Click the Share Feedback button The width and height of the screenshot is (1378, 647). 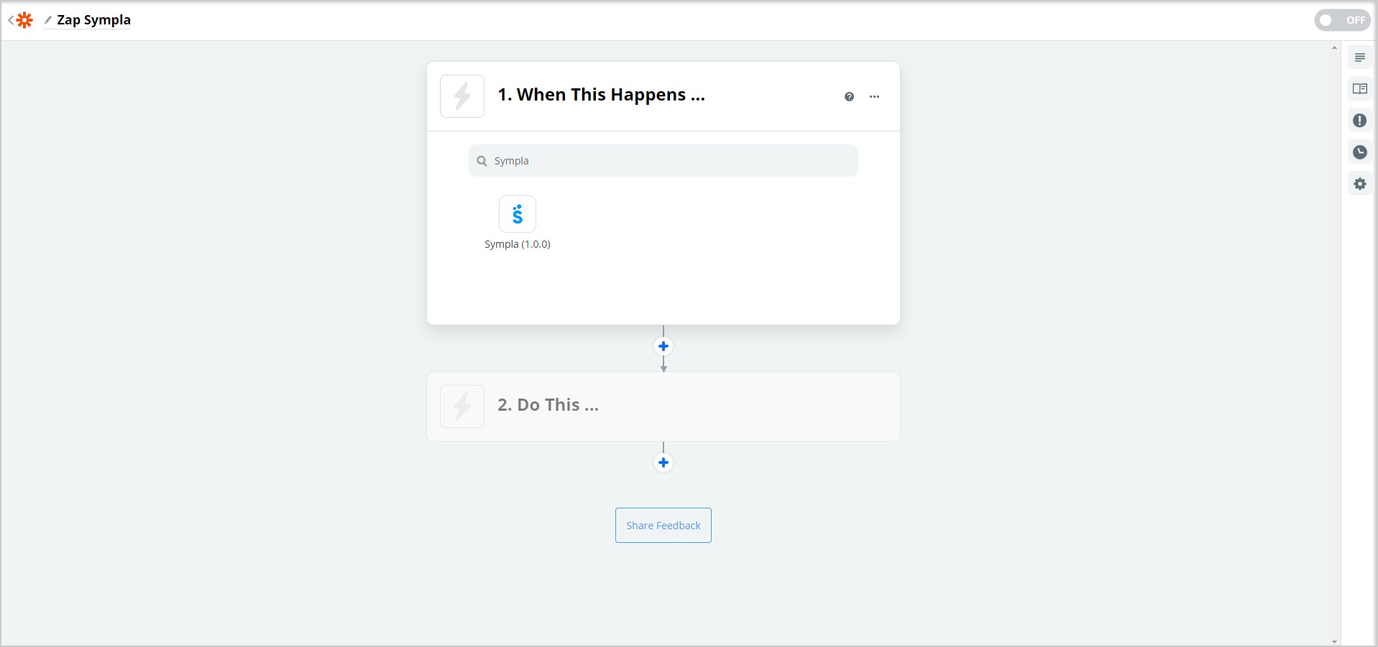[663, 526]
